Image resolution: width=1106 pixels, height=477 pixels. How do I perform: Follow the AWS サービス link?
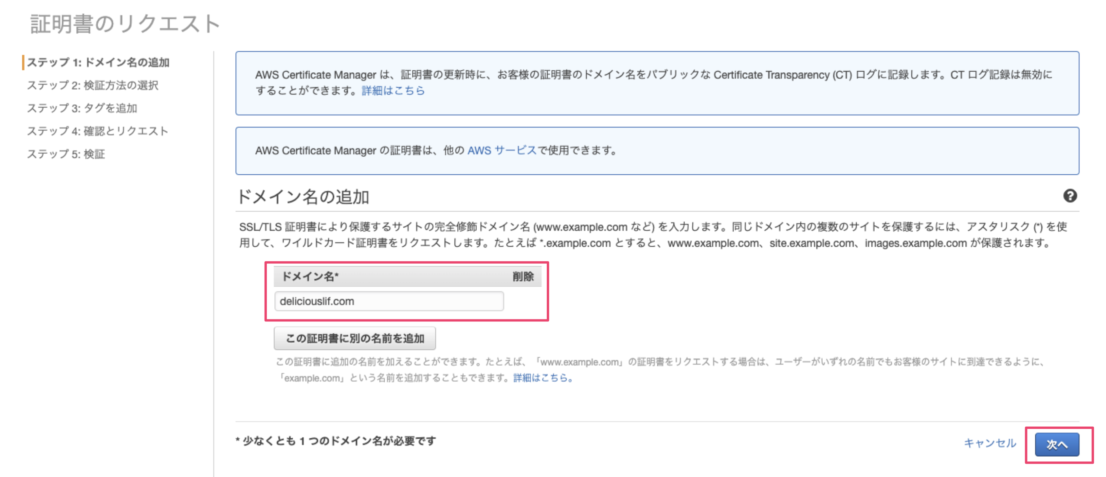click(501, 150)
